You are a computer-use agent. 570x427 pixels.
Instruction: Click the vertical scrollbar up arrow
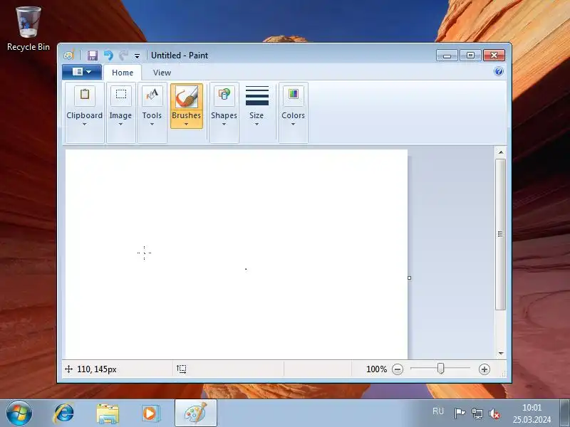pyautogui.click(x=501, y=152)
